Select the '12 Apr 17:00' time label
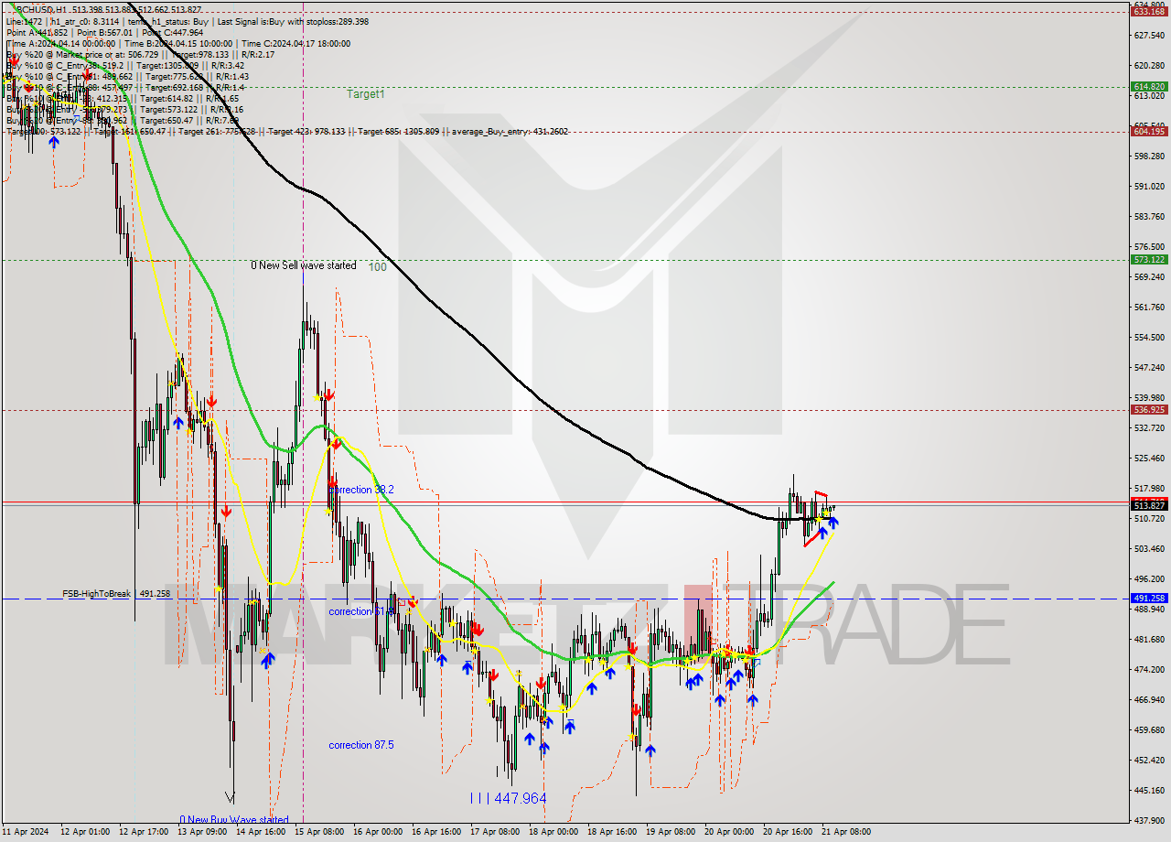The width and height of the screenshot is (1171, 842). coord(145,832)
